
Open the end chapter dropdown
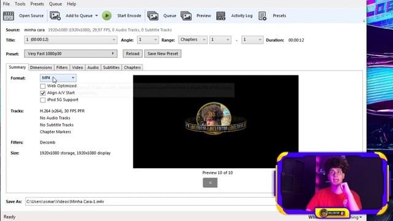tap(252, 39)
